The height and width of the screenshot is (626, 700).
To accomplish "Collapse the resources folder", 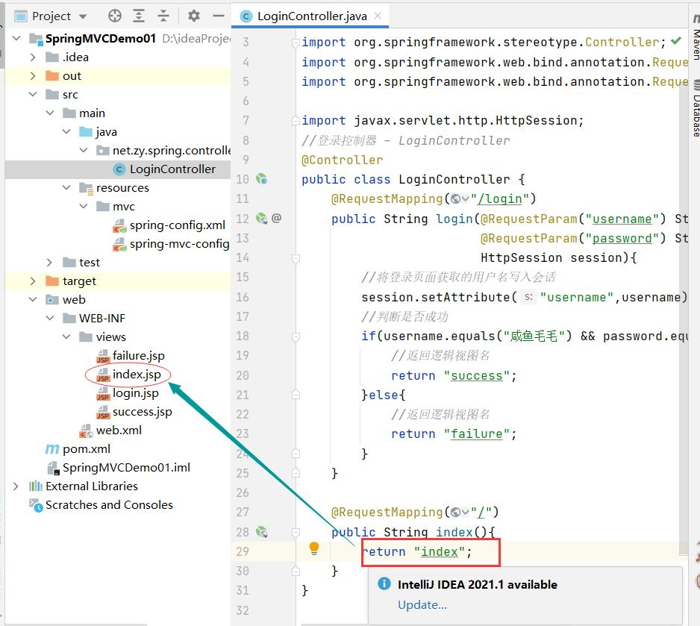I will click(x=66, y=188).
